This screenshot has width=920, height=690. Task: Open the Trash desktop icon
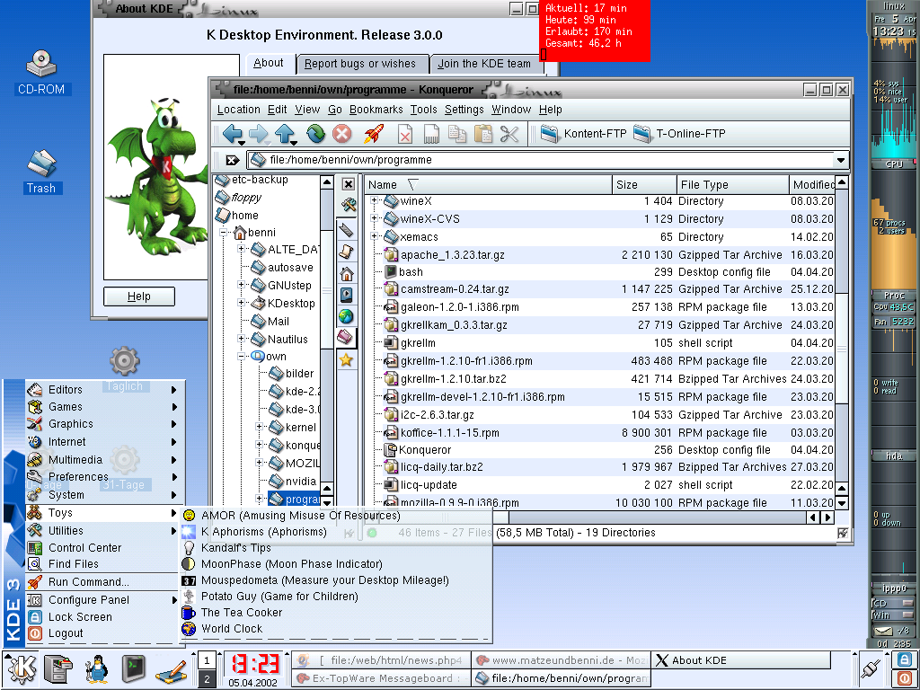click(41, 172)
